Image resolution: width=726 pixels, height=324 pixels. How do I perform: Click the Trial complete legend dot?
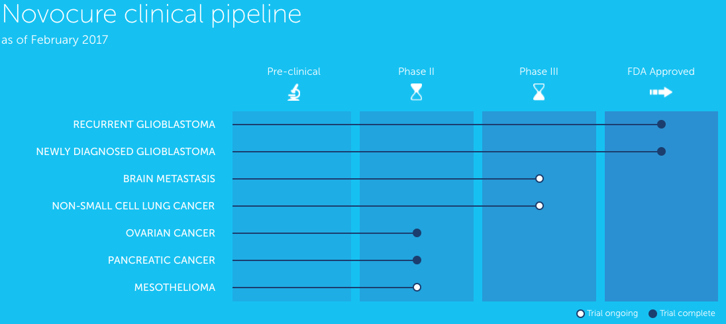pos(653,313)
